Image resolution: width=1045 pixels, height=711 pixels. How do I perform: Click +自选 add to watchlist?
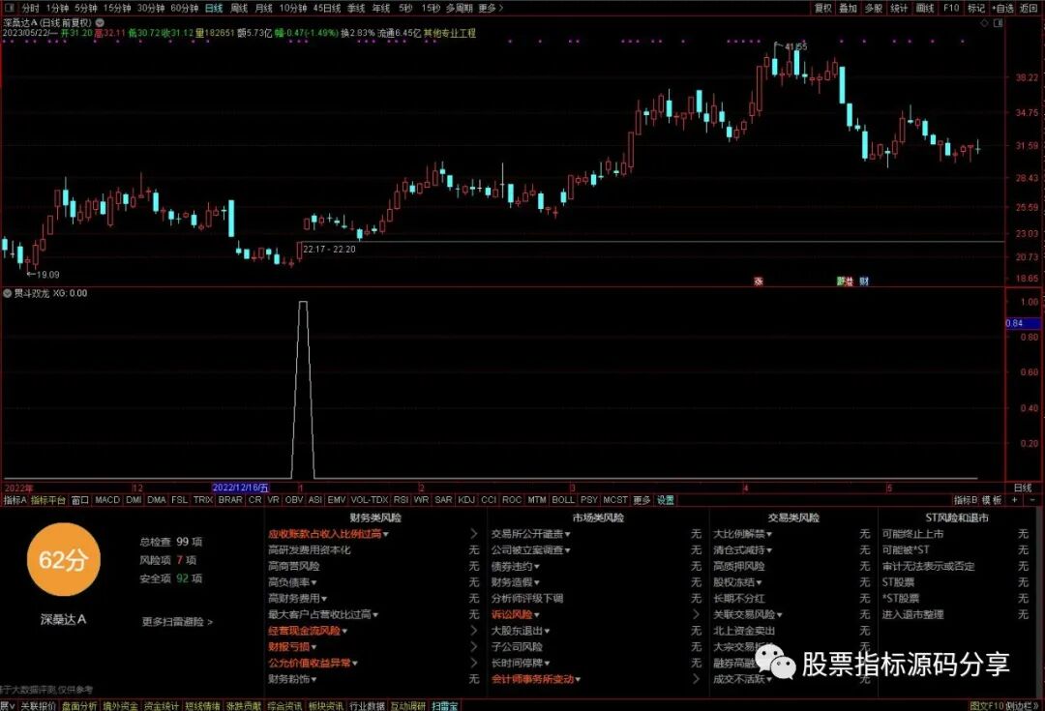coord(1002,8)
